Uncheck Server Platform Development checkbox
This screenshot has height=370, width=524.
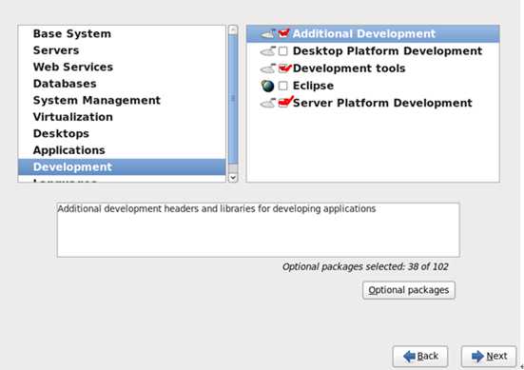(283, 103)
